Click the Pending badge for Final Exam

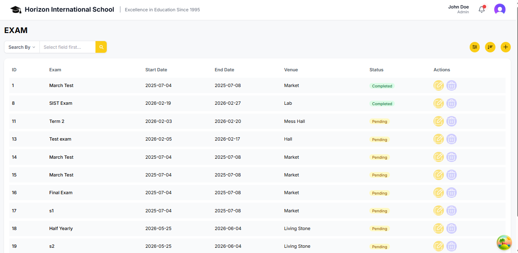tap(379, 193)
